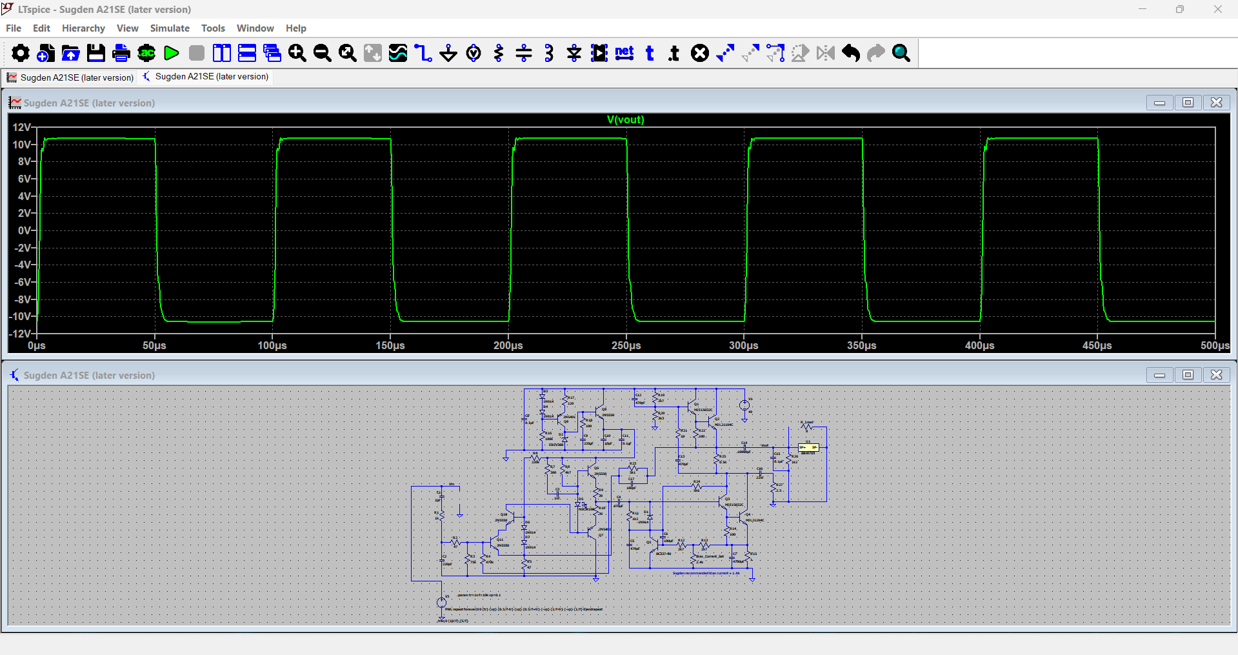Select the resistor component tool

click(x=499, y=53)
